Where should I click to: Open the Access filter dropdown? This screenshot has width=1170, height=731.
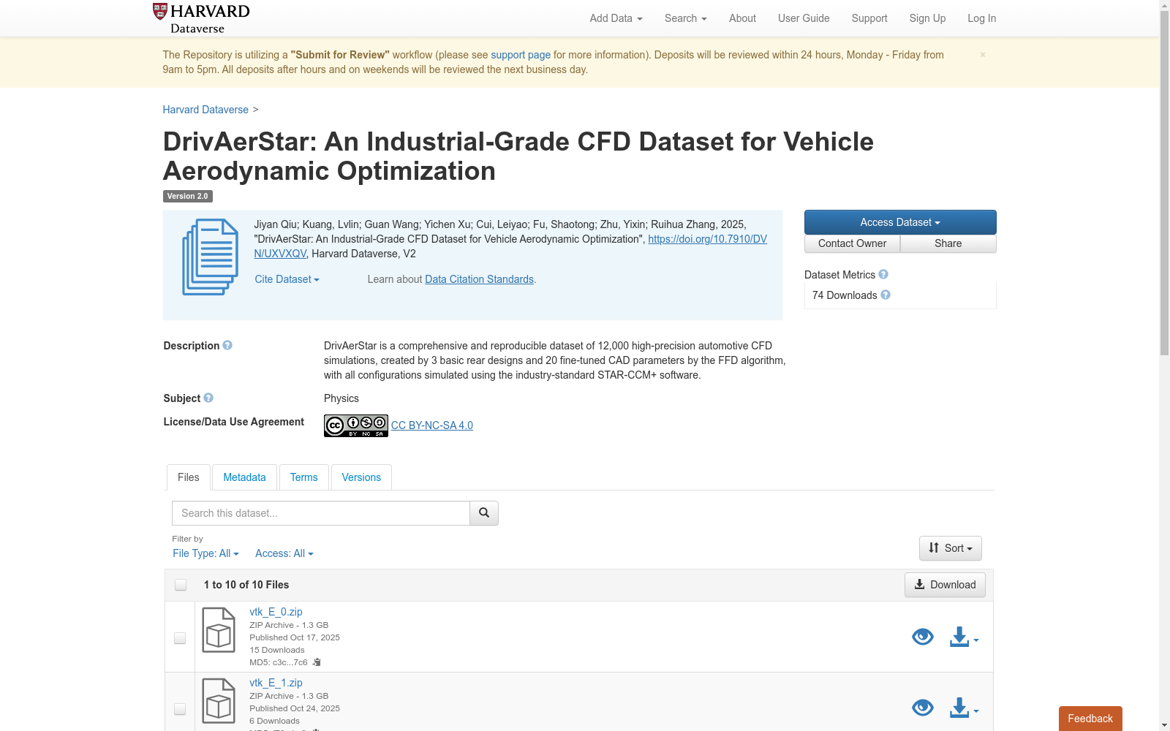(284, 553)
